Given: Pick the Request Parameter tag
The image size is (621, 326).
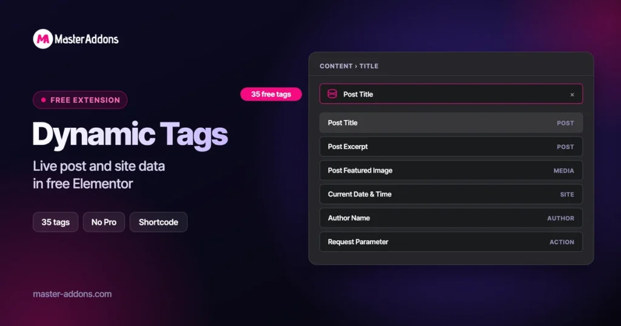Looking at the screenshot, I should click(451, 241).
